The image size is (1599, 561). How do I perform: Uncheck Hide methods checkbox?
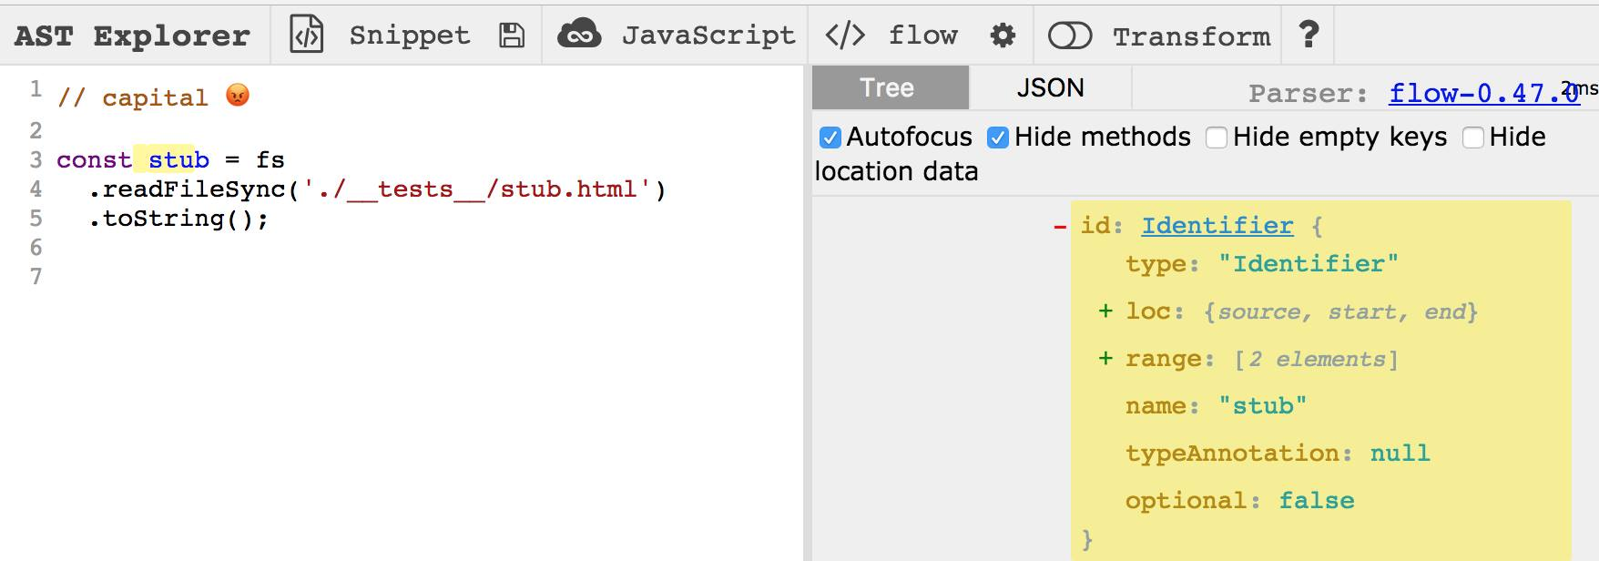coord(998,138)
